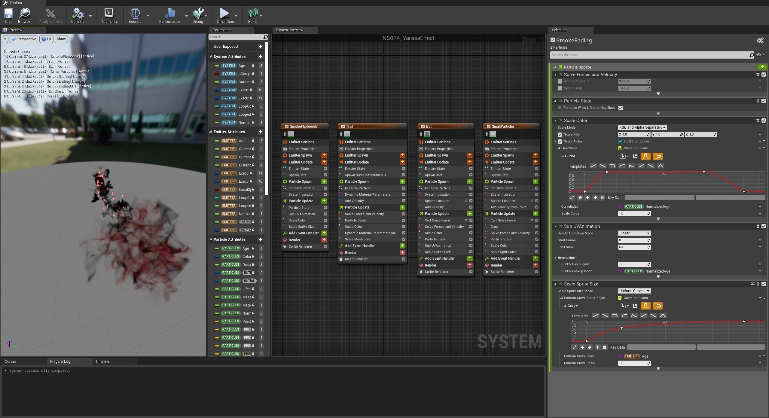
Task: Click the Compile icon
Action: coord(78,14)
